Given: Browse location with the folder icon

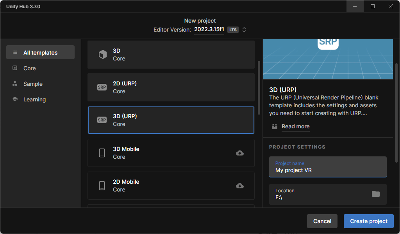Looking at the screenshot, I should pos(375,194).
